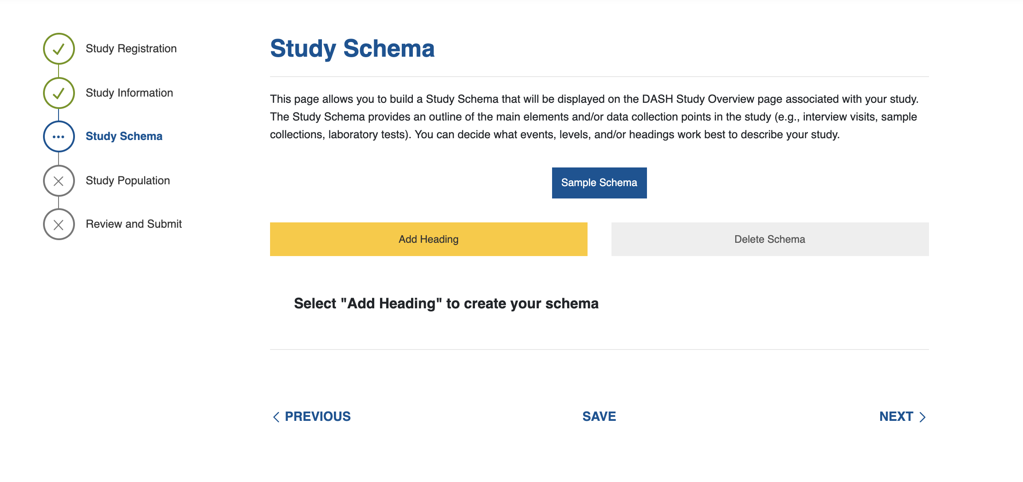The width and height of the screenshot is (1023, 482).
Task: Click the 'Select "Add Heading"' placeholder message
Action: coord(446,303)
